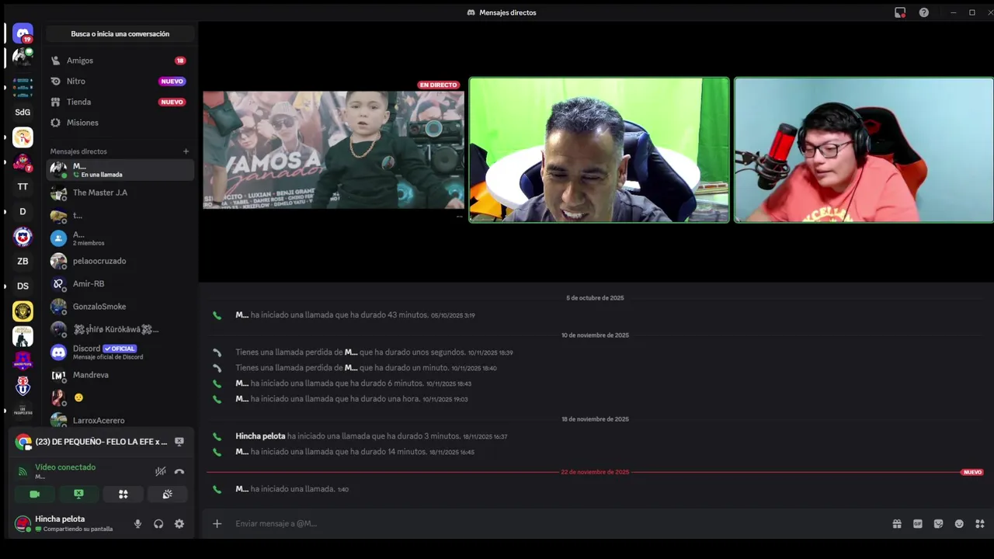
Task: Open the soundboard button in voice panel
Action: pos(167,494)
